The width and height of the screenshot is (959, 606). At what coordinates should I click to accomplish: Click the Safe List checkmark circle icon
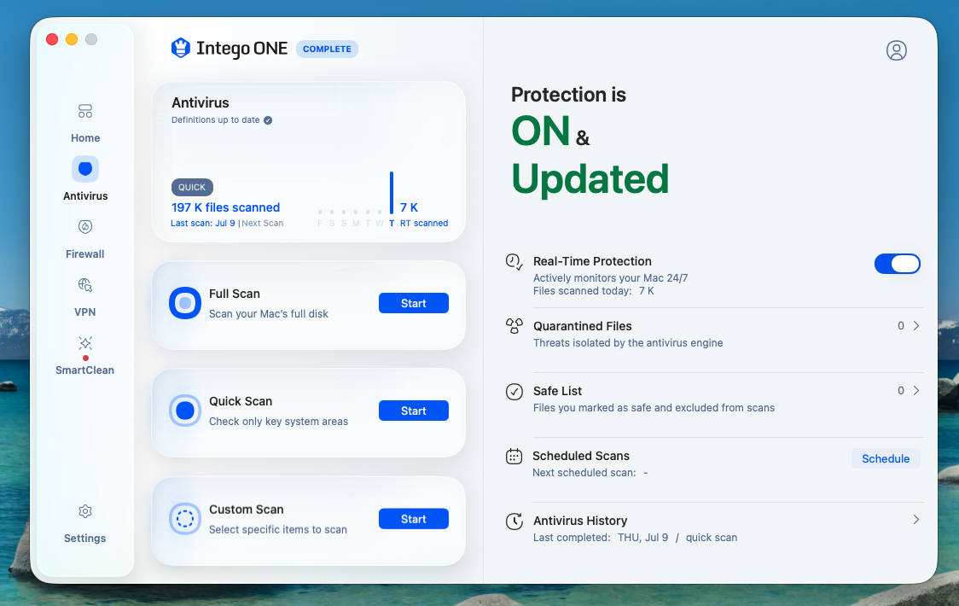[x=514, y=391]
